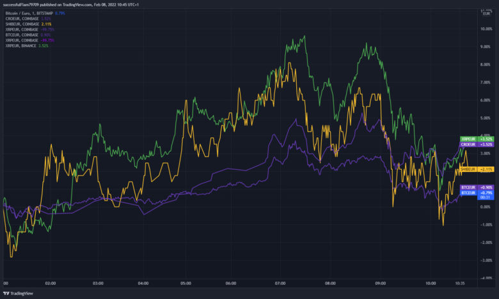
Task: Select the XRPEUR, BINANCE legend entry
Action: point(20,45)
